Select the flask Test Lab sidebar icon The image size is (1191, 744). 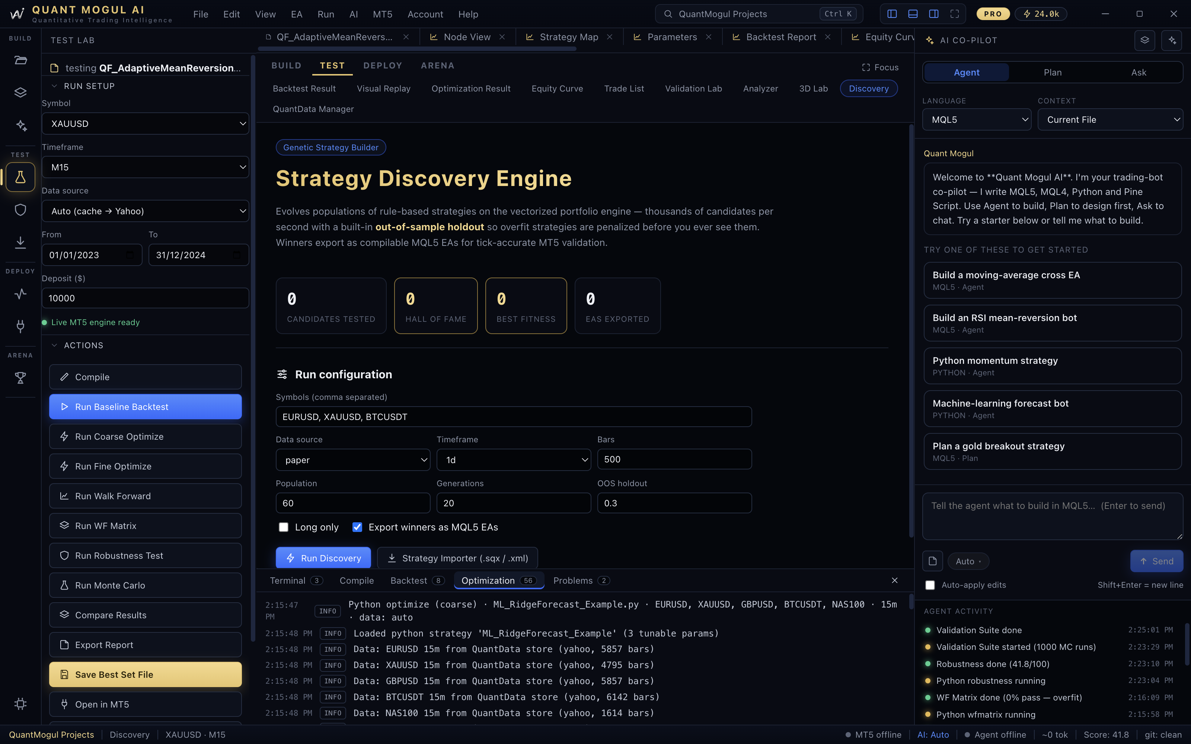tap(20, 177)
